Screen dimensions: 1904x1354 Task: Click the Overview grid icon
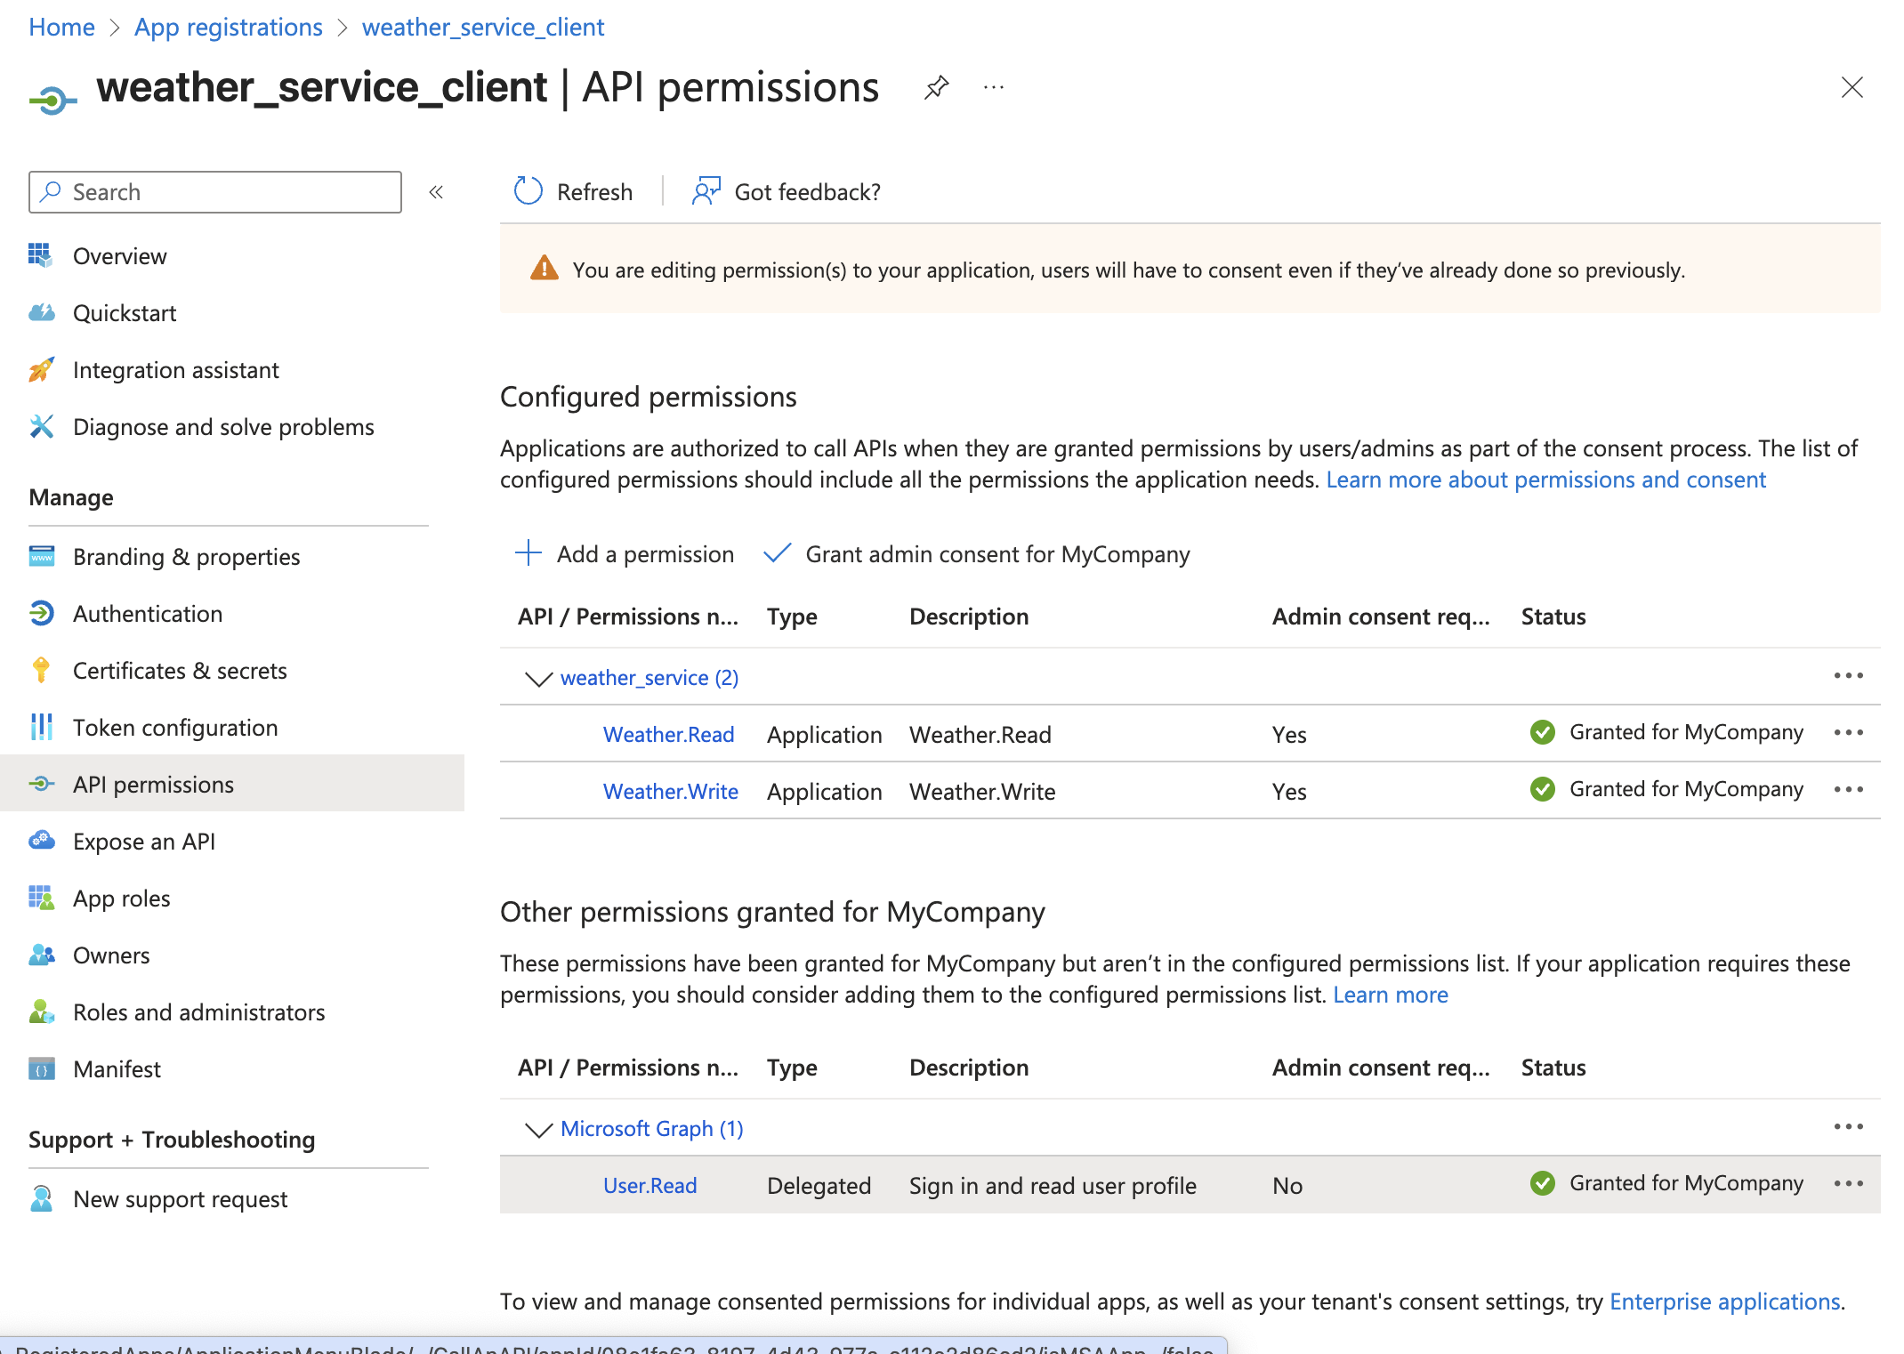41,255
